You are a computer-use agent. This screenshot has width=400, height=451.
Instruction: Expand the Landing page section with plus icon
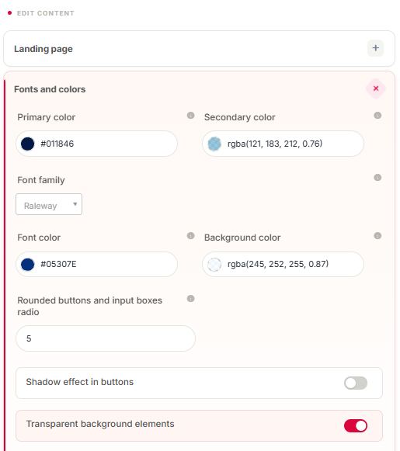375,48
